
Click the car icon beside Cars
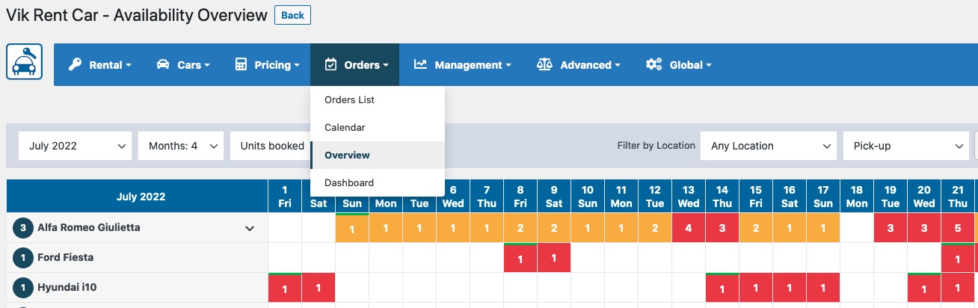163,65
